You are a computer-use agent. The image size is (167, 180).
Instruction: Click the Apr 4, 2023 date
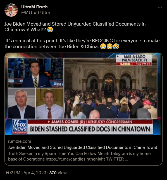(x=35, y=173)
